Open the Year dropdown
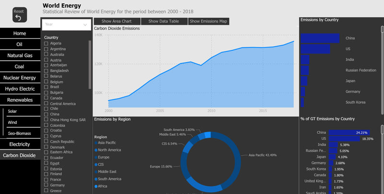Screen dimensions: 384x194 [x=66, y=24]
